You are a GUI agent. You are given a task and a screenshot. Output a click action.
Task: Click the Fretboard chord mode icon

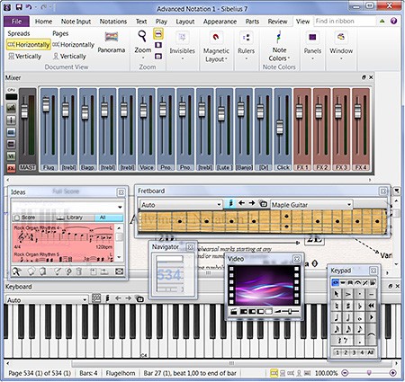(x=230, y=204)
